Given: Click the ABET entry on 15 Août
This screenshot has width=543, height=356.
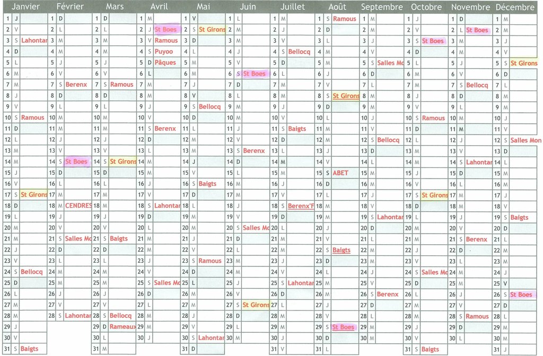Looking at the screenshot, I should [x=340, y=173].
